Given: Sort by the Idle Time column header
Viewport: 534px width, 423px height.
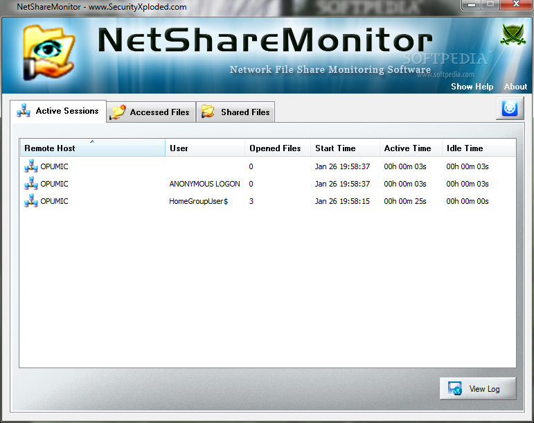Looking at the screenshot, I should click(x=479, y=148).
